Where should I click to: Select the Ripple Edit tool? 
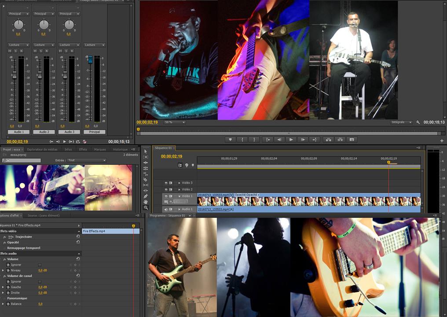click(146, 162)
